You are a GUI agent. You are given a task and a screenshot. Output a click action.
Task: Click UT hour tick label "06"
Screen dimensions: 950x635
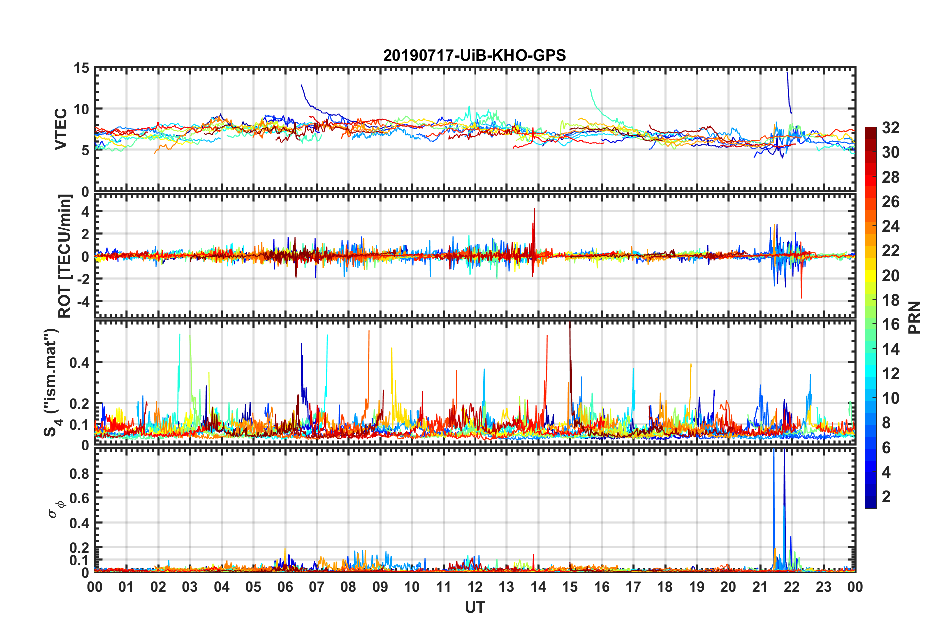[x=285, y=587]
